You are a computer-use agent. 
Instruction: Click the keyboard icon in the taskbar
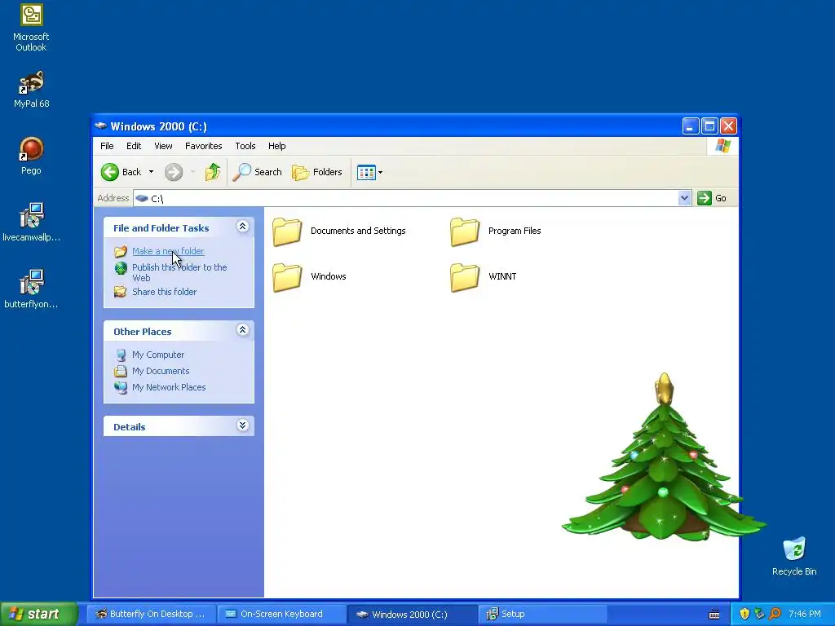[714, 615]
